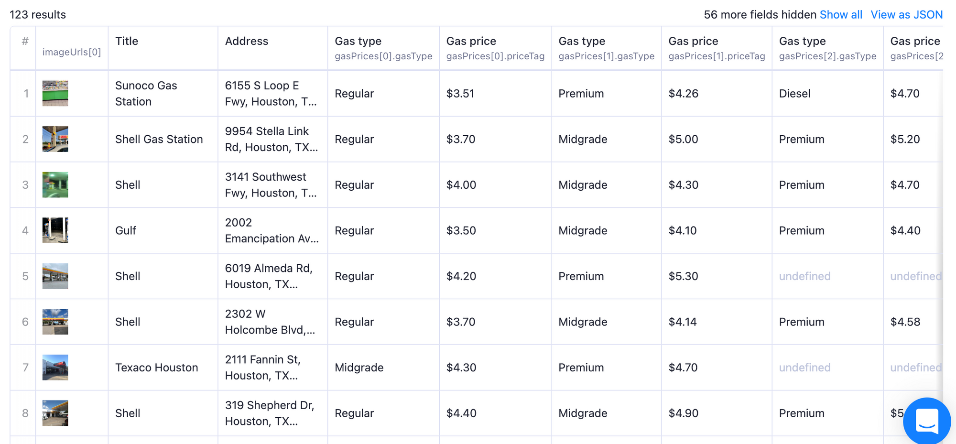The image size is (956, 444).
Task: Click the first Gas type column header
Action: pos(358,41)
